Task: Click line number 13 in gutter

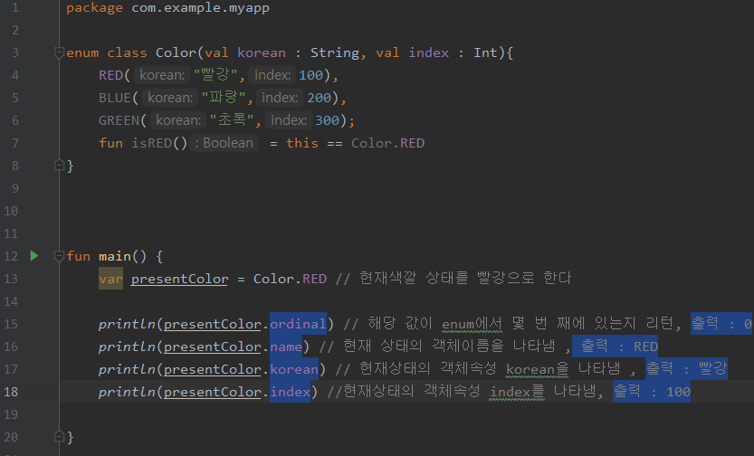Action: [x=11, y=279]
